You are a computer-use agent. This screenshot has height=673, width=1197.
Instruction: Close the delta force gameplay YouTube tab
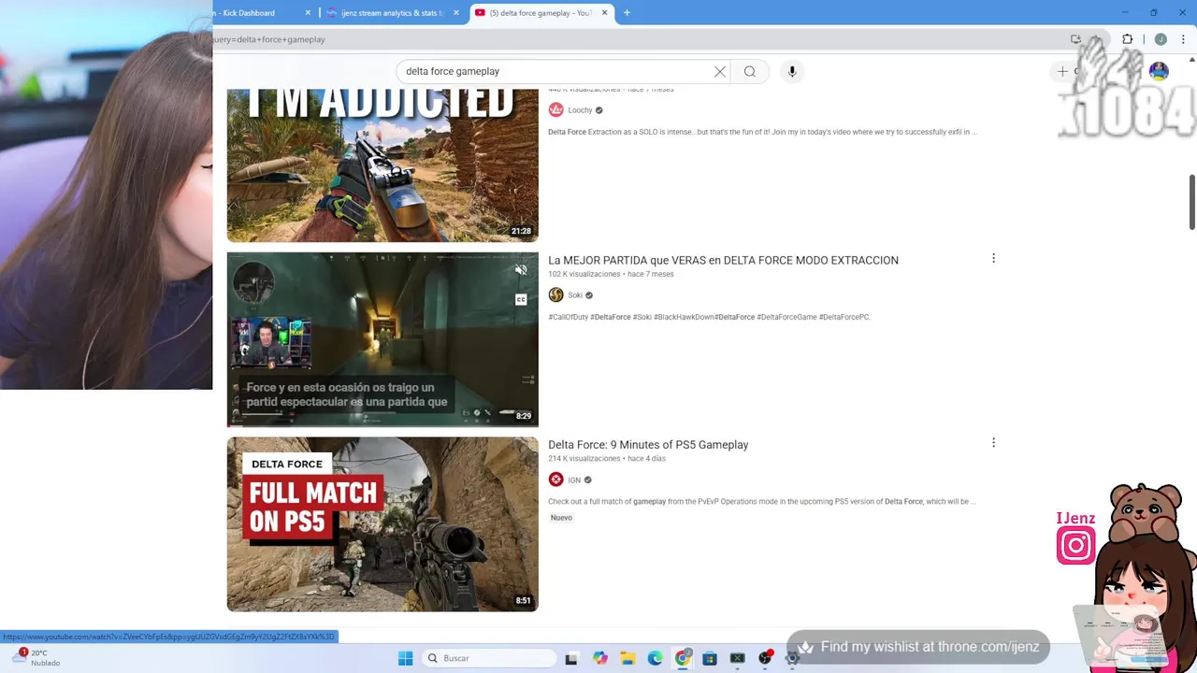[x=604, y=13]
